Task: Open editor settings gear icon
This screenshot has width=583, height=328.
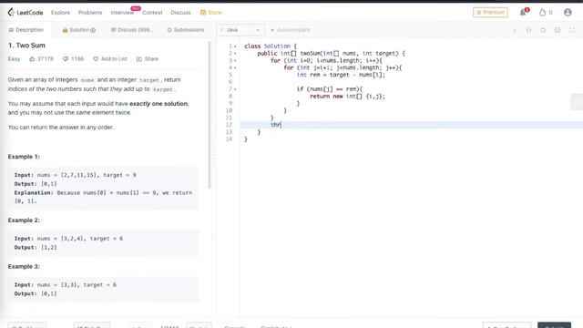Action: tap(557, 30)
